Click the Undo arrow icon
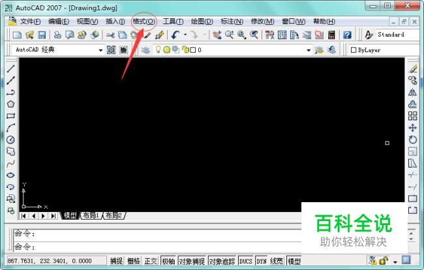Viewport: 424px width, 270px height. 175,35
